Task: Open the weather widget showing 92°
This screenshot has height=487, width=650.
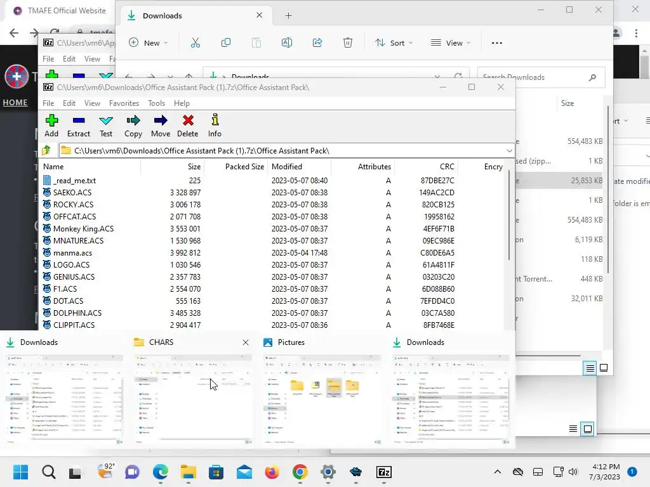Action: tap(105, 471)
